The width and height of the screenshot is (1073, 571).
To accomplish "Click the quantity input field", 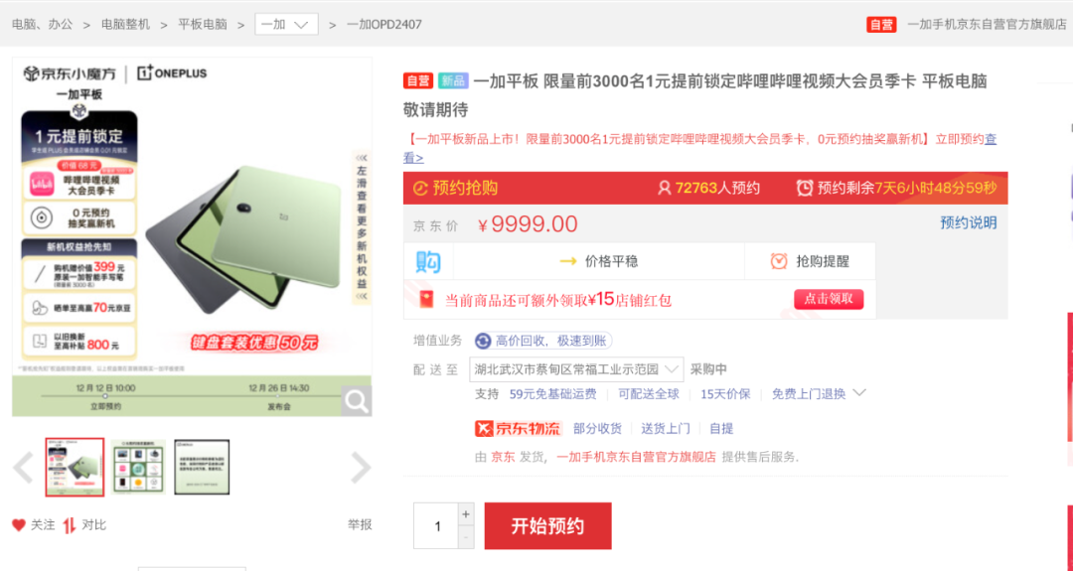I will tap(436, 526).
